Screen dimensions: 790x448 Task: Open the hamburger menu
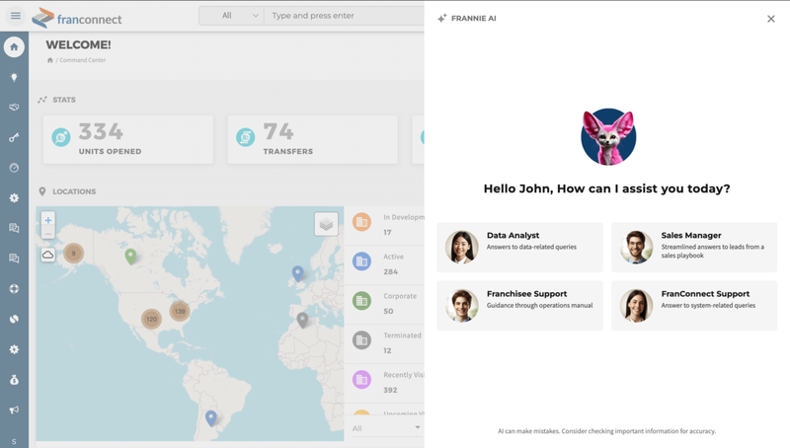pos(15,16)
